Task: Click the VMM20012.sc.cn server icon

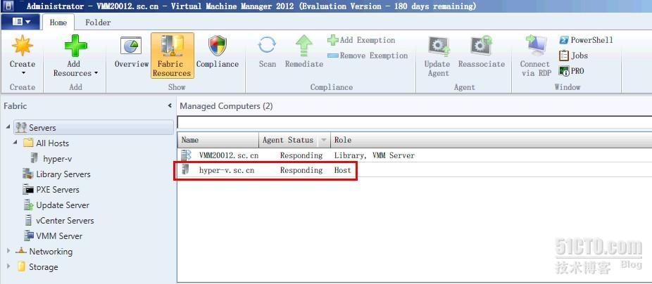Action: pos(187,155)
